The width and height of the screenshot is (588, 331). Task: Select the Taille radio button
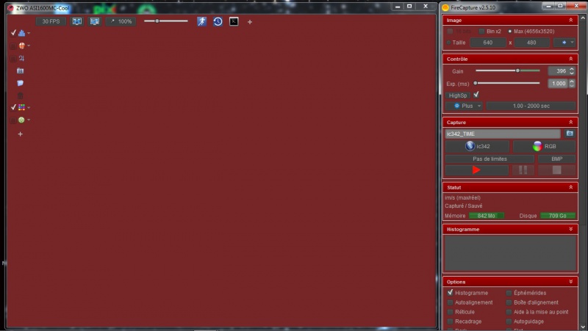click(x=448, y=43)
